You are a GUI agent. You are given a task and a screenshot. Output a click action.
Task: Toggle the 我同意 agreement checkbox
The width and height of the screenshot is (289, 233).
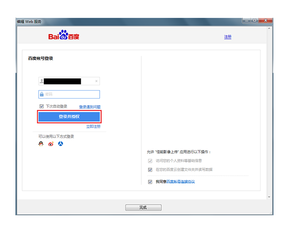tap(150, 182)
